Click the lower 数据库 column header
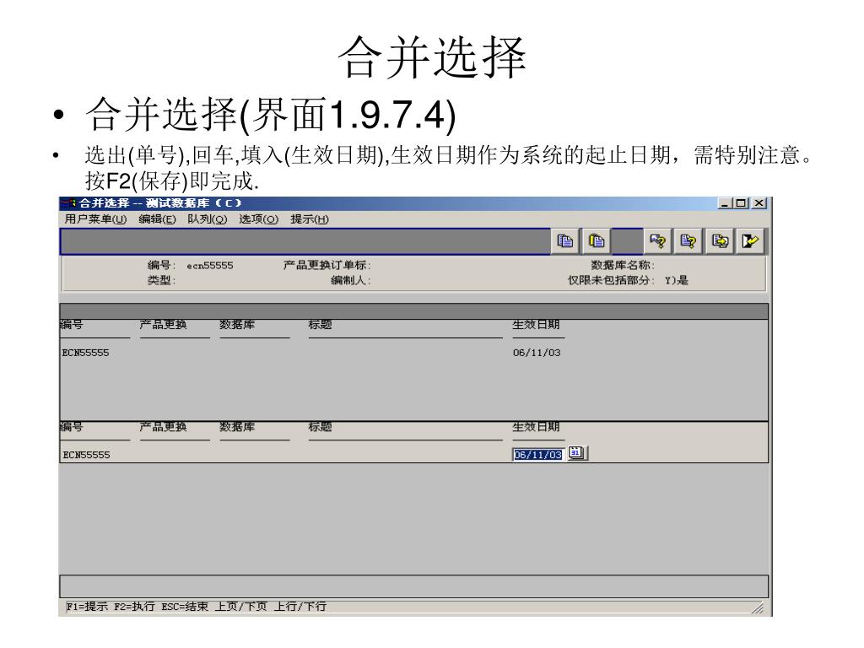Image resolution: width=864 pixels, height=648 pixels. pos(237,426)
